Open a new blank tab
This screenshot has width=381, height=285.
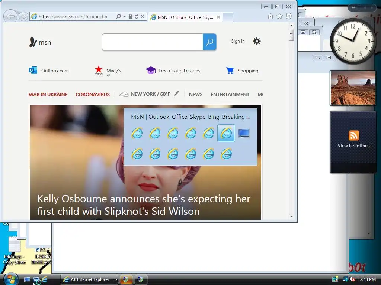(x=228, y=17)
